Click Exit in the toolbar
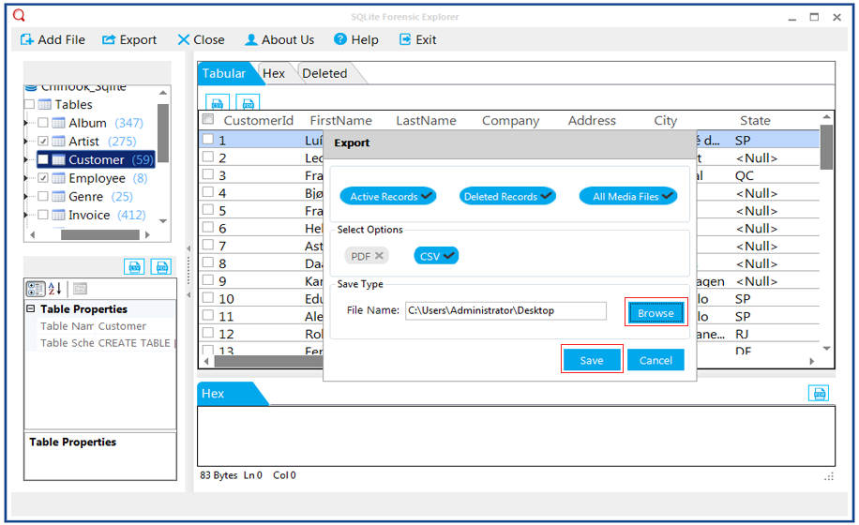 [x=417, y=40]
